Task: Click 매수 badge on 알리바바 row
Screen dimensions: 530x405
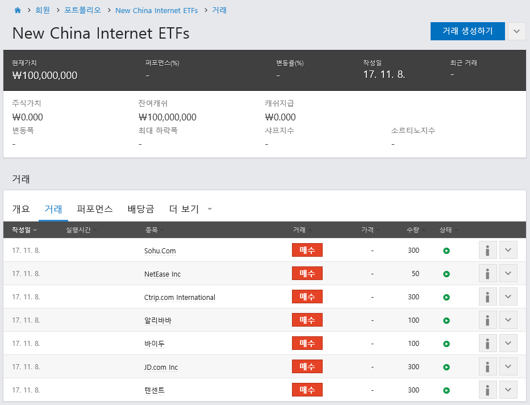Action: (307, 320)
